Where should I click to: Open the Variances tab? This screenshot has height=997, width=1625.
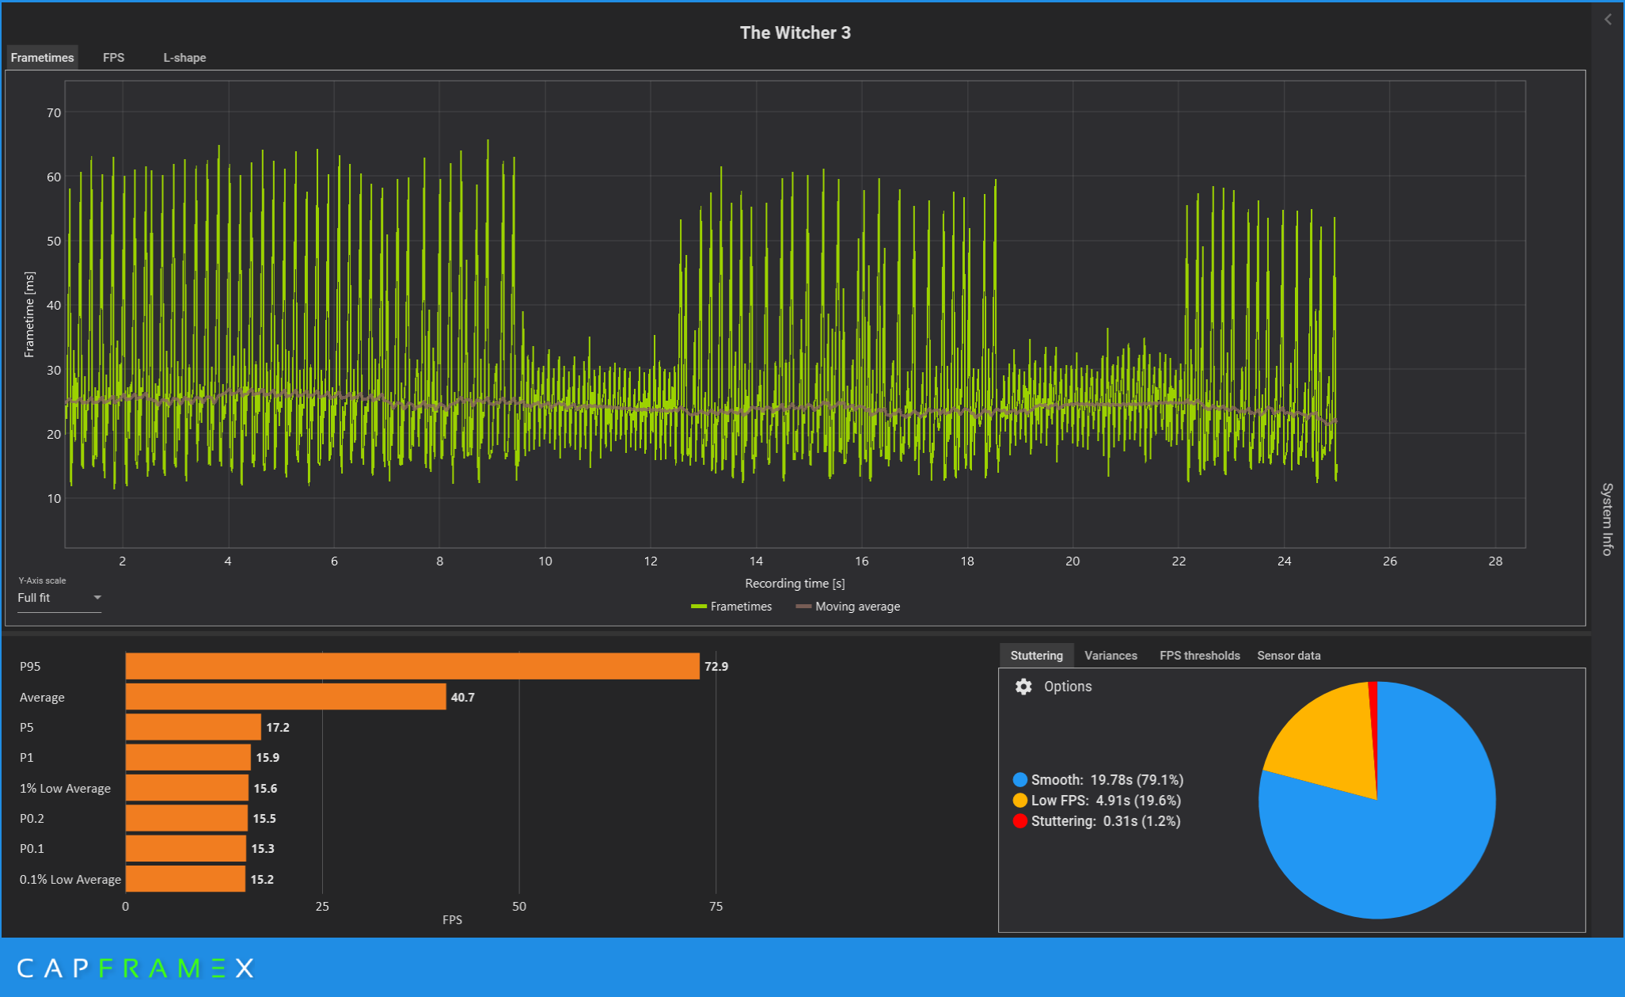(1111, 656)
